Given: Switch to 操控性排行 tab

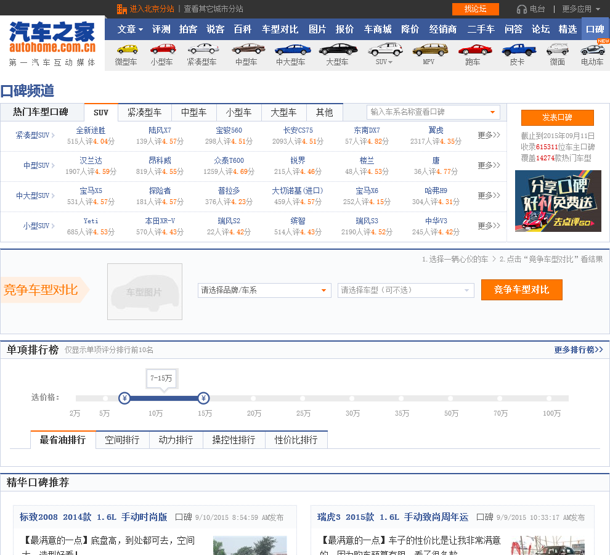Looking at the screenshot, I should (x=234, y=440).
